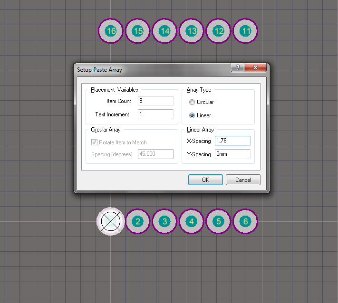This screenshot has height=303, width=338.
Task: Select pad 16 on the PCB
Action: pyautogui.click(x=111, y=31)
